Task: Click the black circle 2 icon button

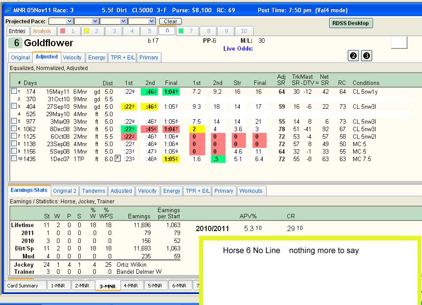Action: [353, 56]
